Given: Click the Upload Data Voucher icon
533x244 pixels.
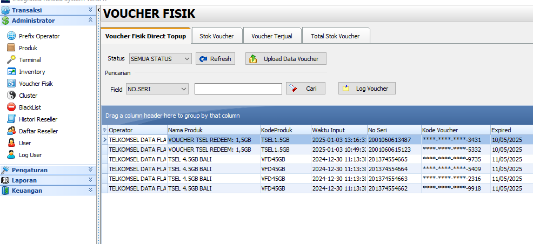Looking at the screenshot, I should [253, 59].
